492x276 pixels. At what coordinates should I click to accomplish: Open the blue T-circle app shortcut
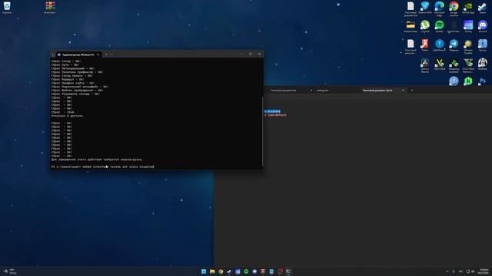point(439,45)
